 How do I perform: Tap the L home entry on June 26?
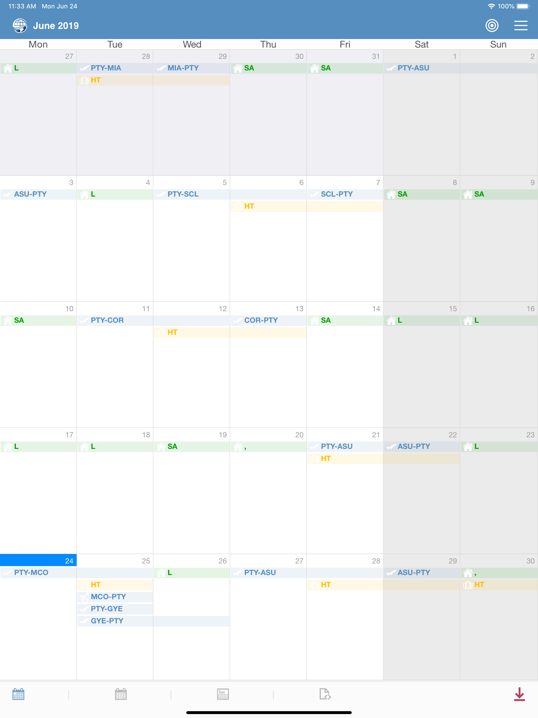pos(170,573)
